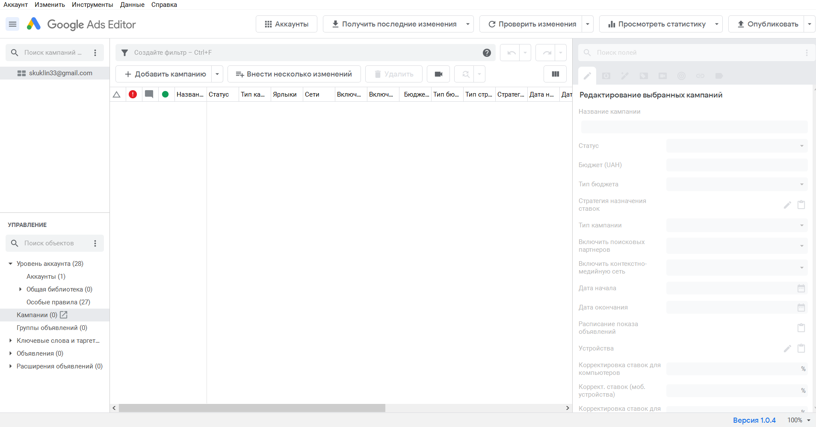The height and width of the screenshot is (427, 816).
Task: Click Версия 1.0.4 link
Action: (754, 420)
